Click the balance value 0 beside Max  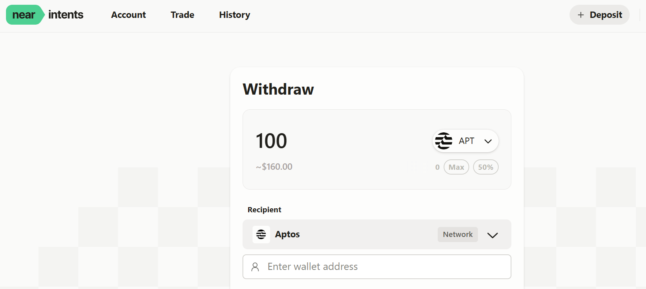[x=437, y=167]
